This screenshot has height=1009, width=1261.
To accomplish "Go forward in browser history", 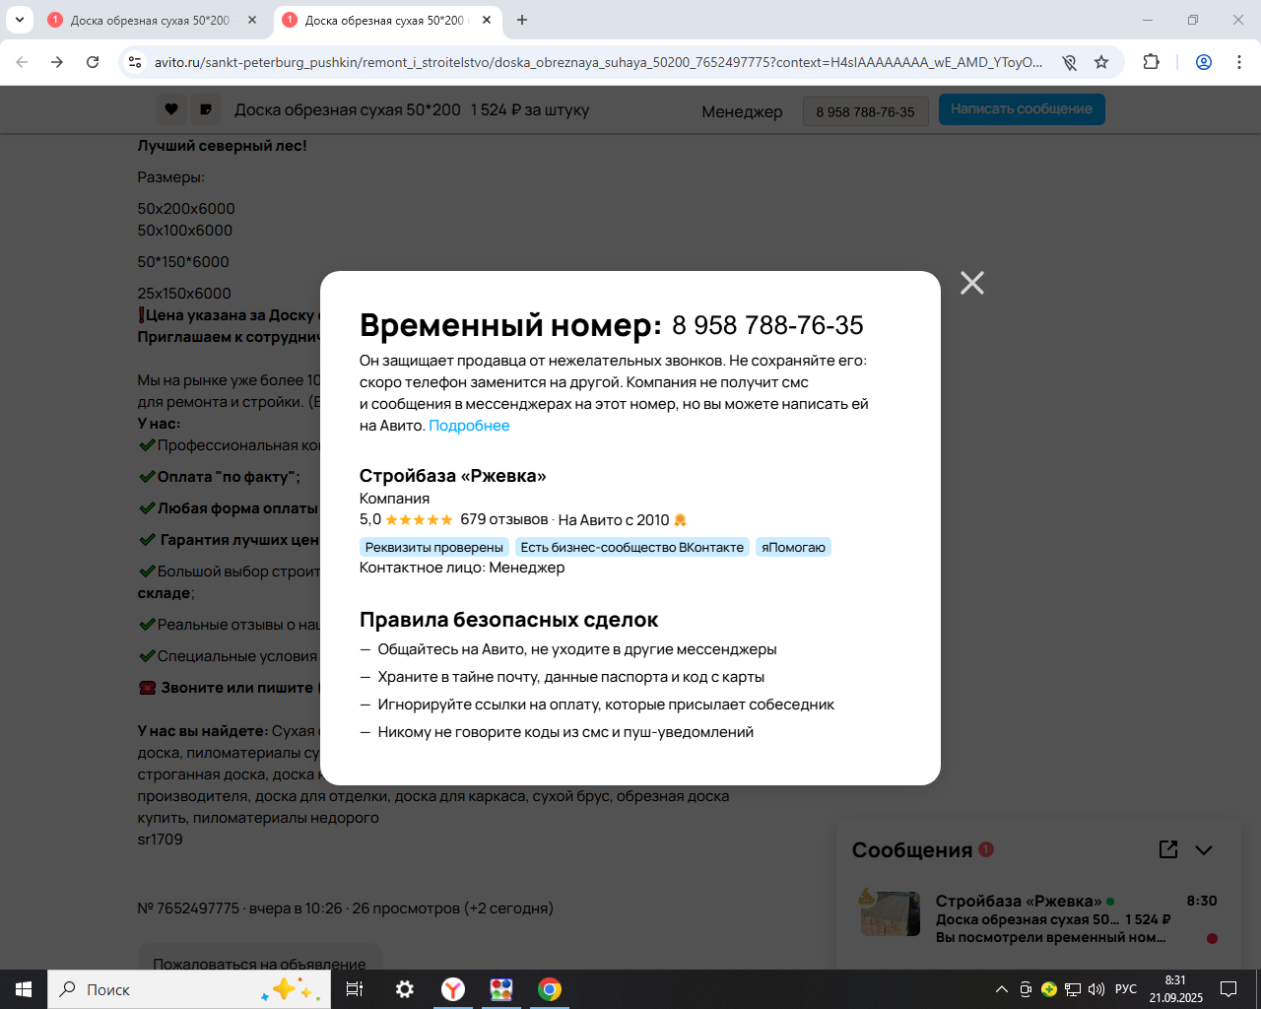I will [x=57, y=62].
